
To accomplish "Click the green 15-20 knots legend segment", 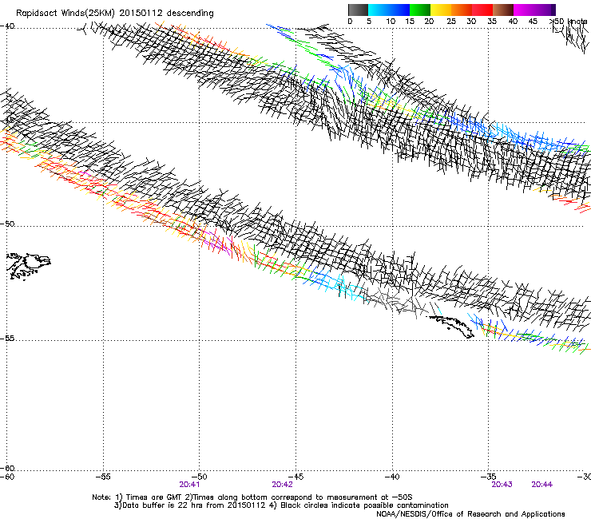I will pyautogui.click(x=420, y=10).
